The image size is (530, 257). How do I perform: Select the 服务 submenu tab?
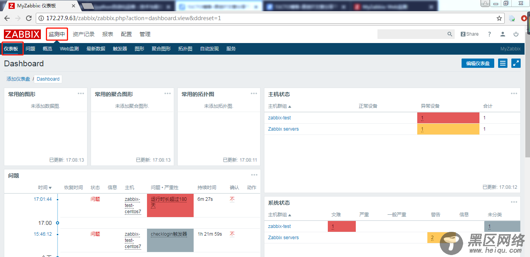click(x=231, y=49)
